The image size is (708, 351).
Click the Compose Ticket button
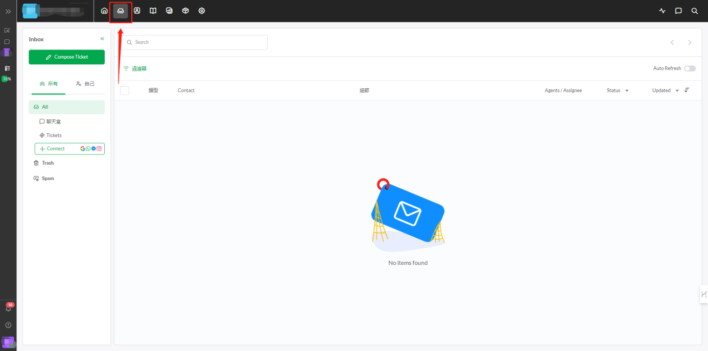click(66, 57)
